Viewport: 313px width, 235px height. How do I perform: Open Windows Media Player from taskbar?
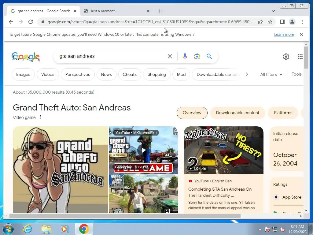click(x=65, y=229)
